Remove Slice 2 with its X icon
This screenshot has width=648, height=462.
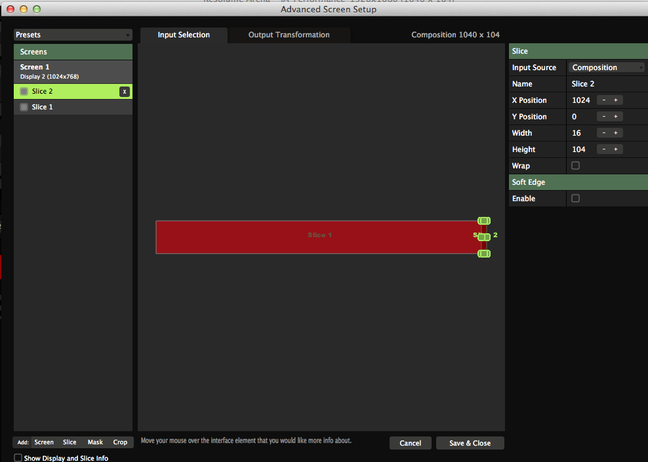(x=124, y=92)
